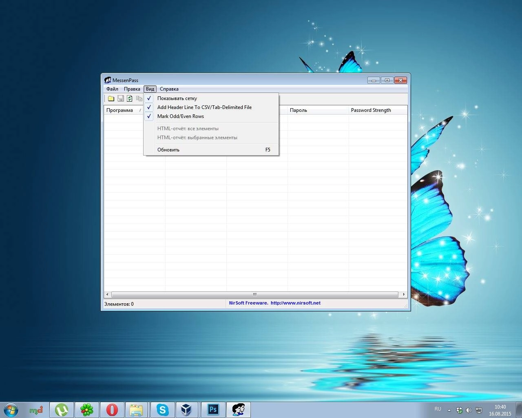Choose 'Обновить' F5 menu entry
This screenshot has height=418, width=522.
(x=211, y=150)
